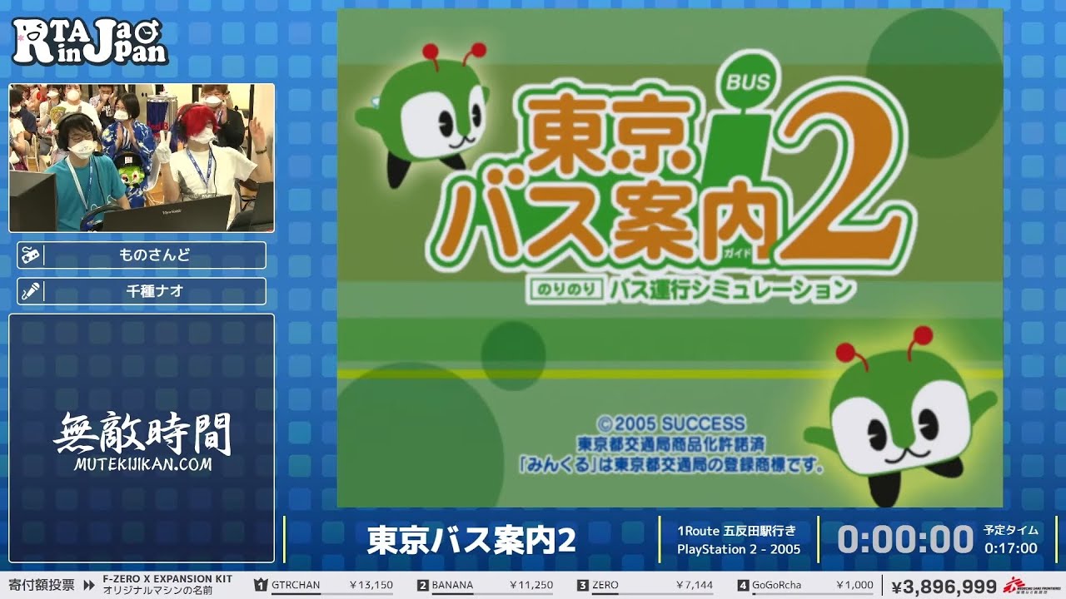Click the bid option name BANANA
Screen dimensions: 1066x599
[452, 585]
